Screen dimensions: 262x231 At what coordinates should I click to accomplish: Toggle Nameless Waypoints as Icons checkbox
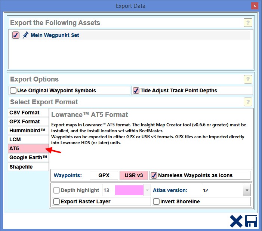154,175
